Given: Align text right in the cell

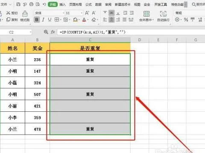Looking at the screenshot, I should click(118, 20).
